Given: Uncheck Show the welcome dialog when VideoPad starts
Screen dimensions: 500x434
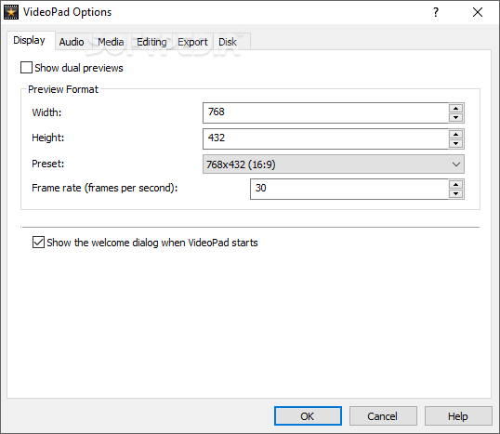Looking at the screenshot, I should pyautogui.click(x=38, y=243).
